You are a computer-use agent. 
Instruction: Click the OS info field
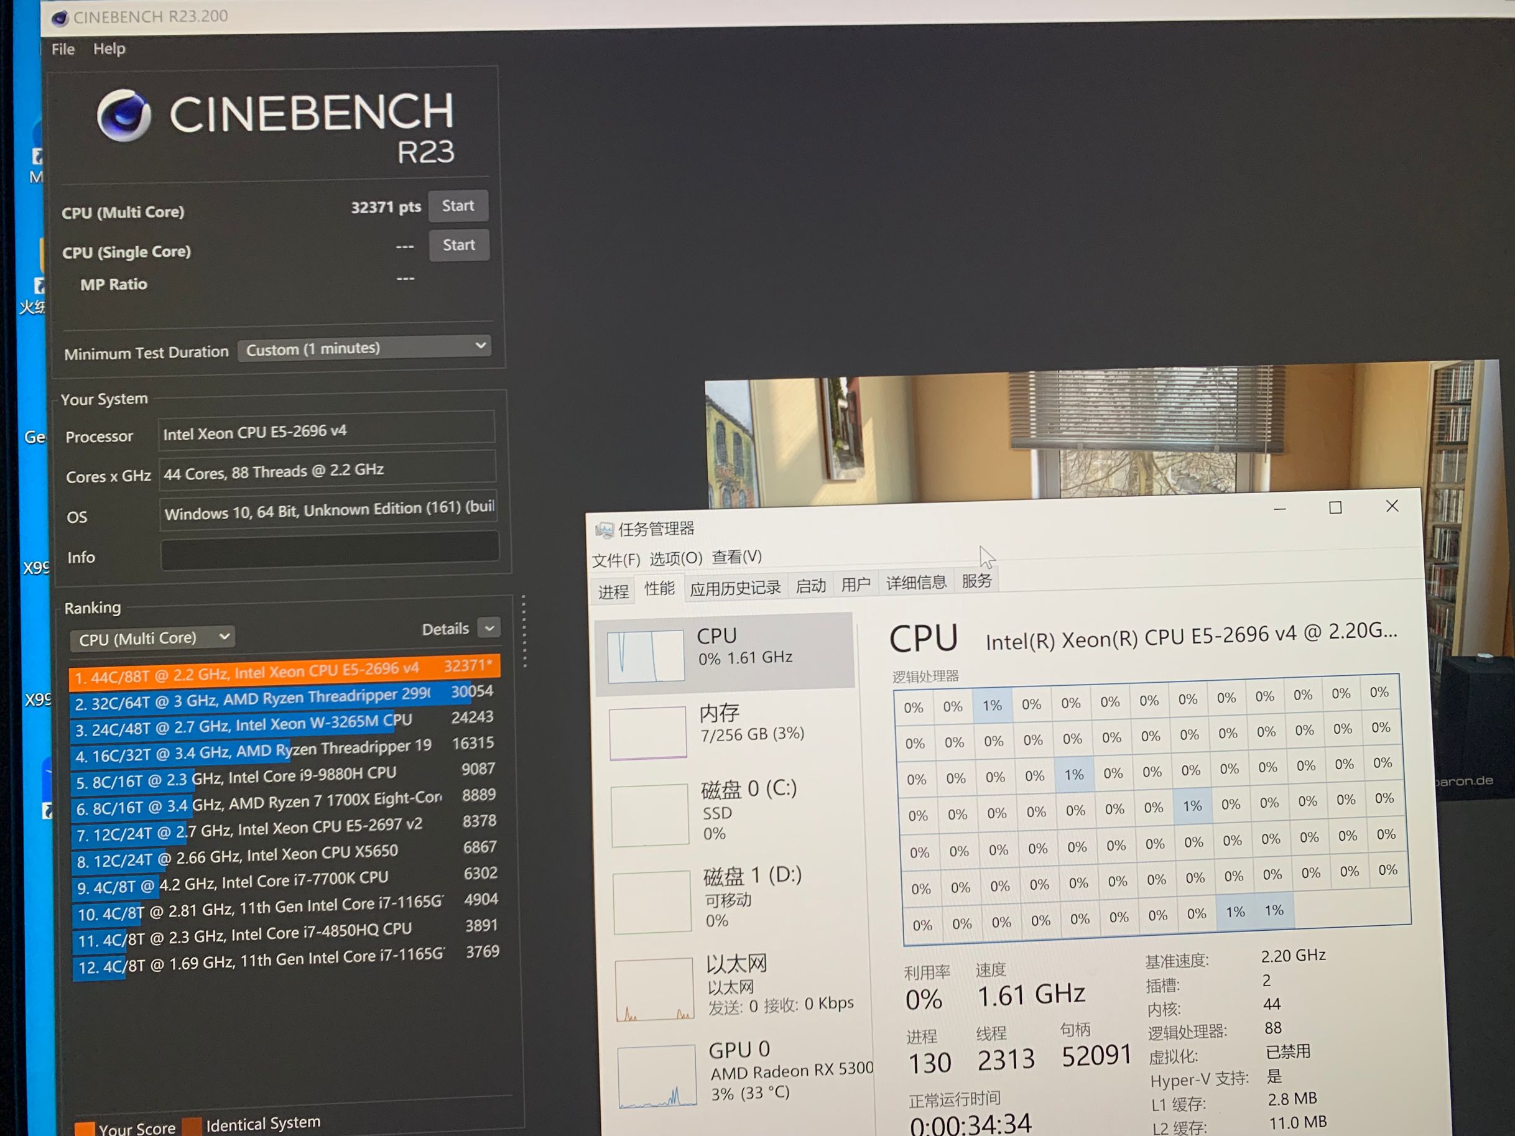329,509
